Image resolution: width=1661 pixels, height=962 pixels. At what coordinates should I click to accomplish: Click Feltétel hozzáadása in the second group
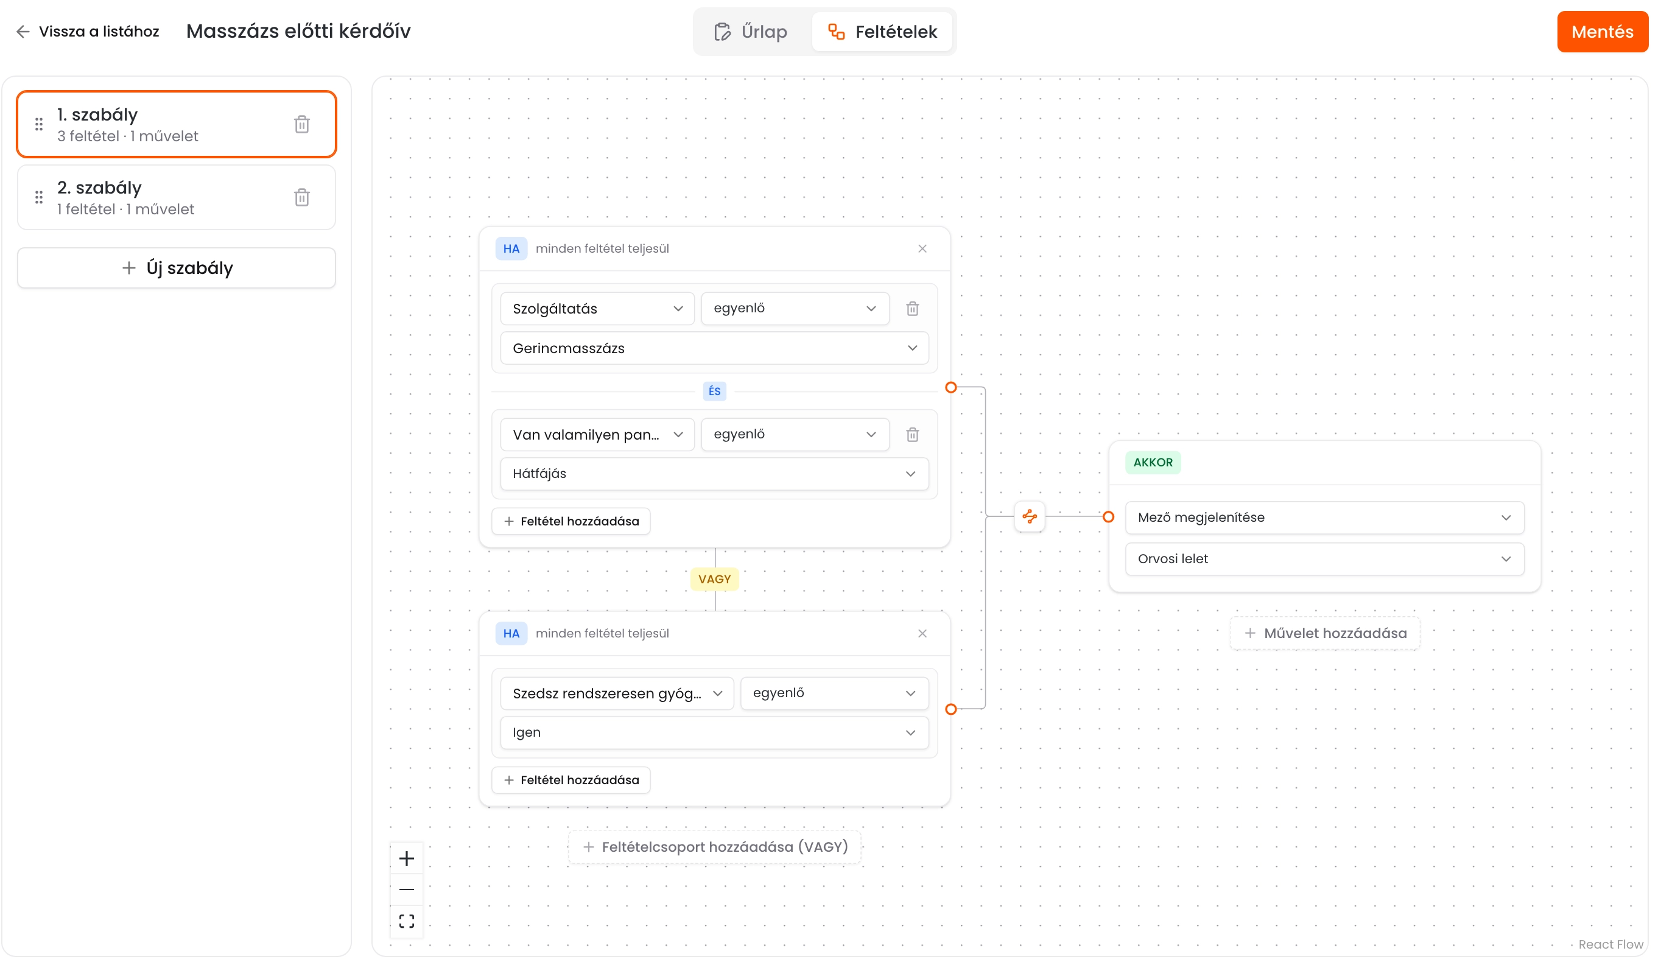click(x=571, y=779)
